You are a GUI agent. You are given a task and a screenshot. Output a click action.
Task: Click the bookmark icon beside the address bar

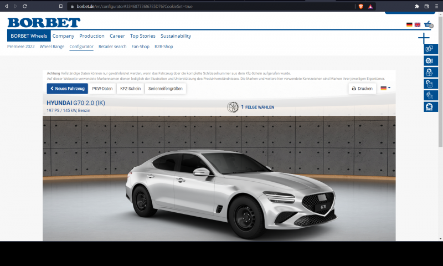point(61,6)
